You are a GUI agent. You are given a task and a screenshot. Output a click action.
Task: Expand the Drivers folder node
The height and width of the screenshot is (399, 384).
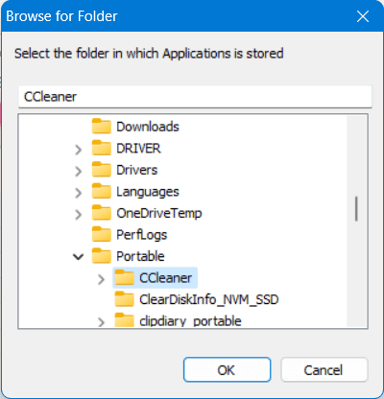79,171
